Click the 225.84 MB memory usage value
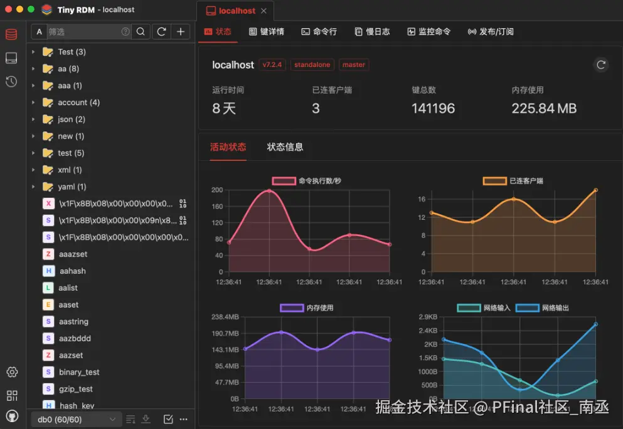The width and height of the screenshot is (623, 429). [x=544, y=108]
